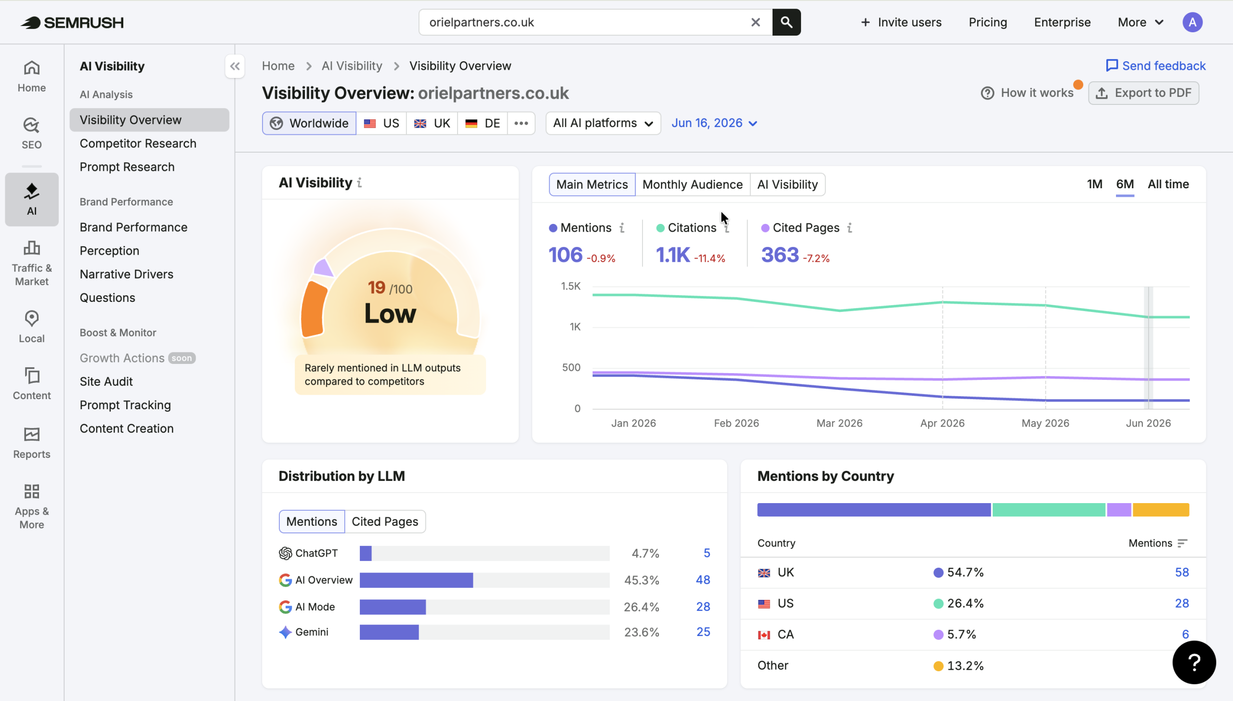The height and width of the screenshot is (701, 1233).
Task: Open Local section in the left rail
Action: coord(32,326)
